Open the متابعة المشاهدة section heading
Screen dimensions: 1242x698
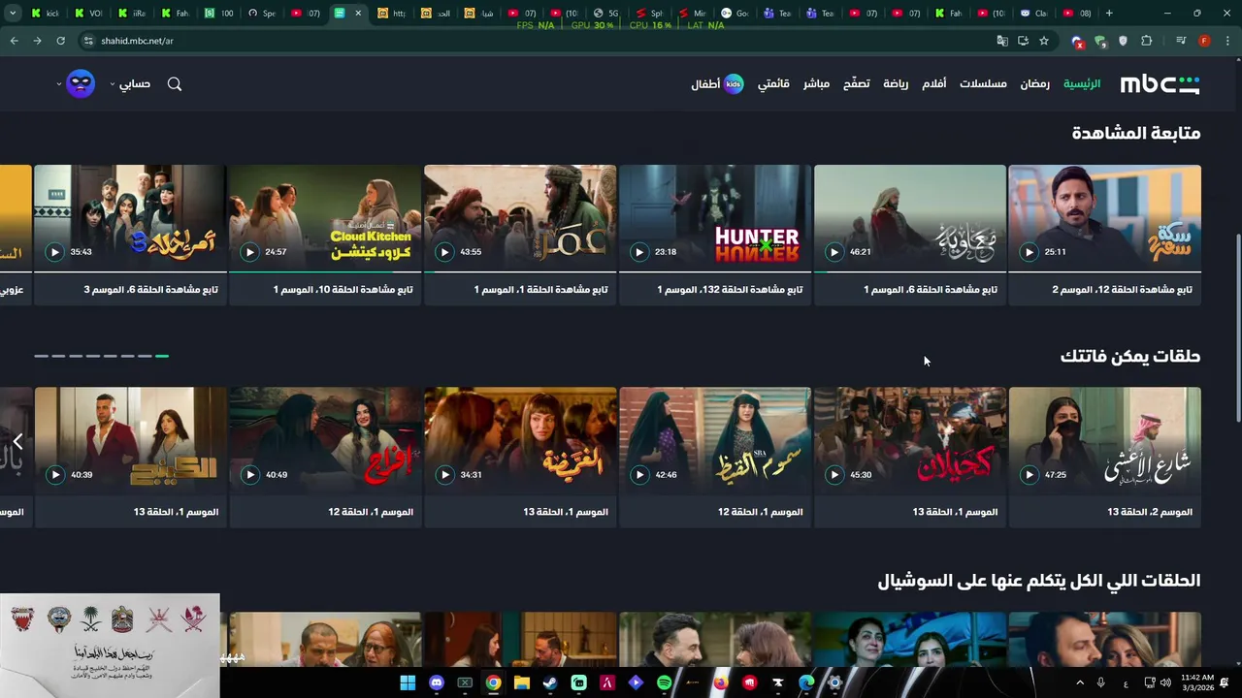tap(1136, 133)
